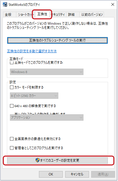Tick 640 x 480 の解像度で実行する checkbox
Image resolution: width=118 pixels, height=181 pixels.
(x=12, y=106)
